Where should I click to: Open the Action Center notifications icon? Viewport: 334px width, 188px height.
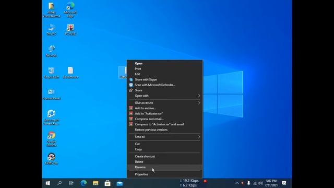tap(284, 183)
